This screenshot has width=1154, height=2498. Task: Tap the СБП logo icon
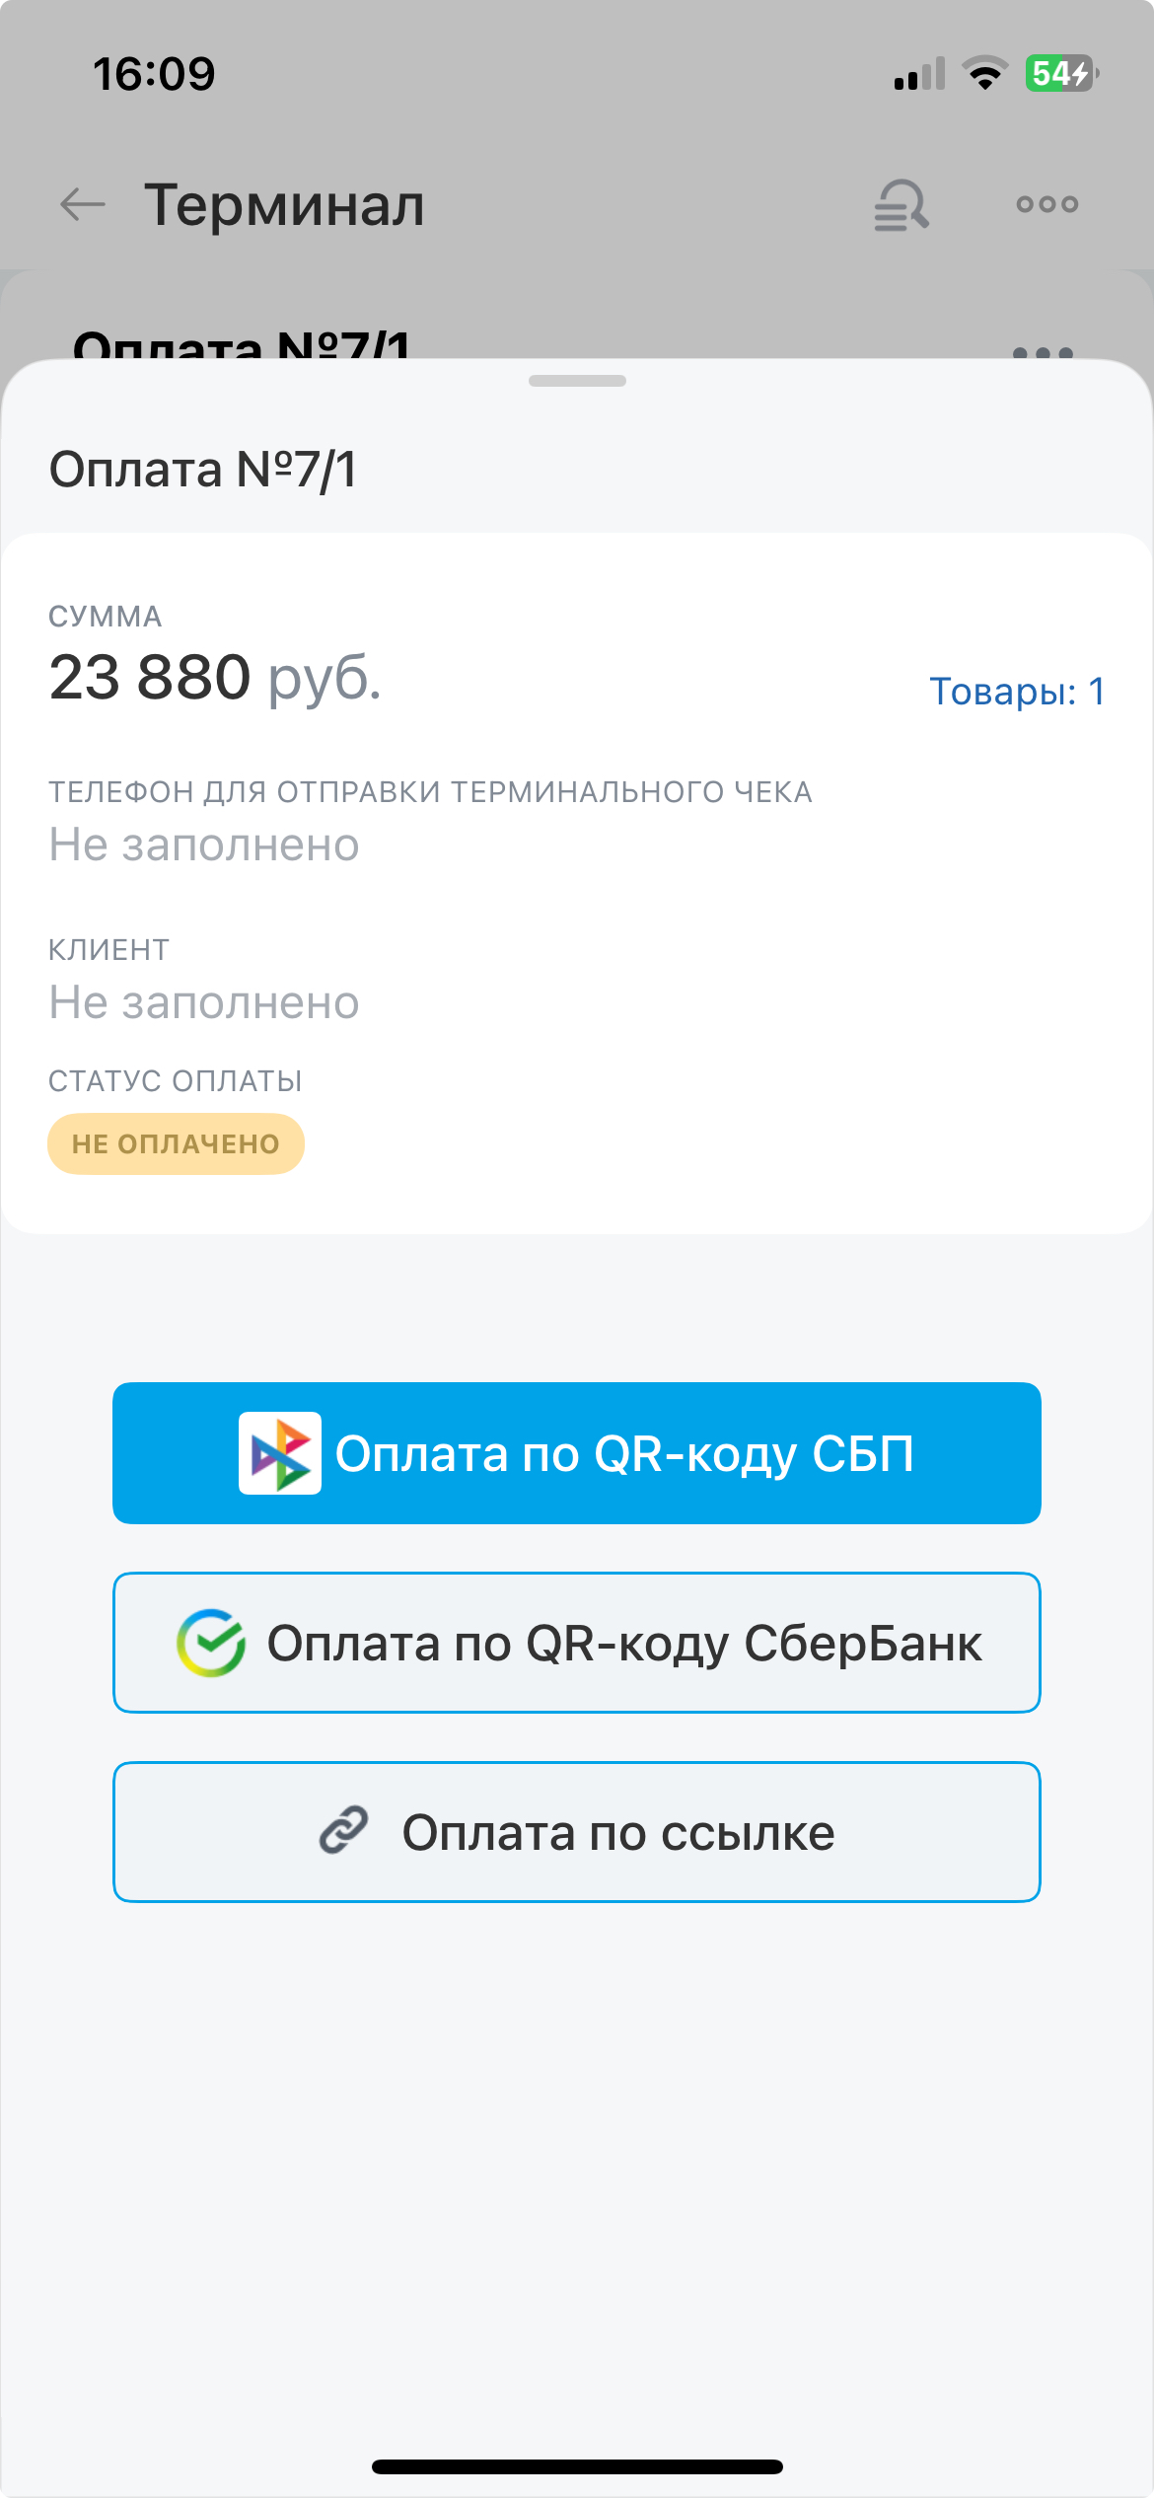click(x=280, y=1453)
